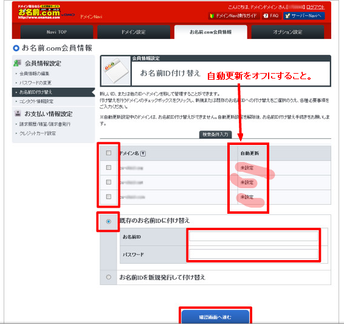Open the 検索条件入力 tab

(x=215, y=135)
